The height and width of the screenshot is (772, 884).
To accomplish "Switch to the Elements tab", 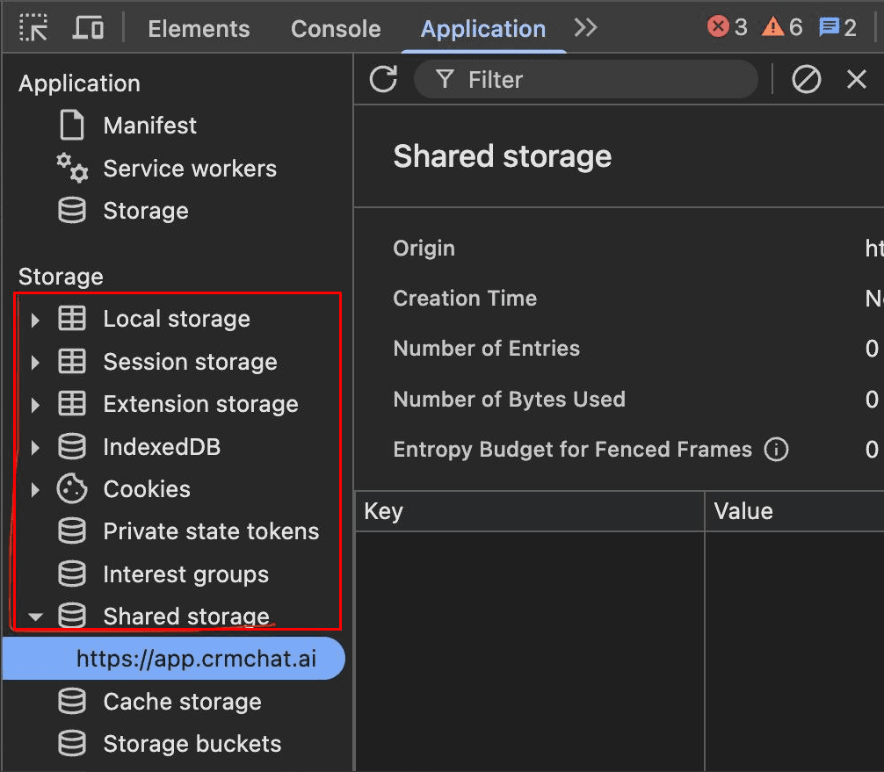I will [199, 29].
